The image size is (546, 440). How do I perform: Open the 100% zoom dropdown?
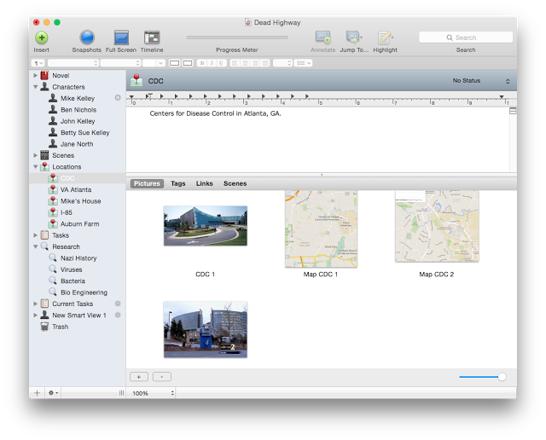pos(153,393)
